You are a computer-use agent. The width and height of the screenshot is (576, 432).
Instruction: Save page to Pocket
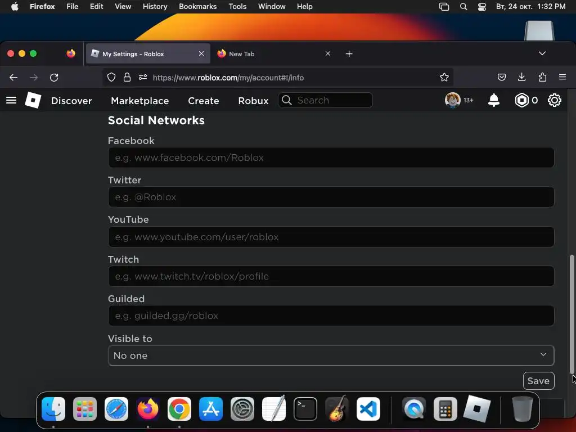click(501, 77)
